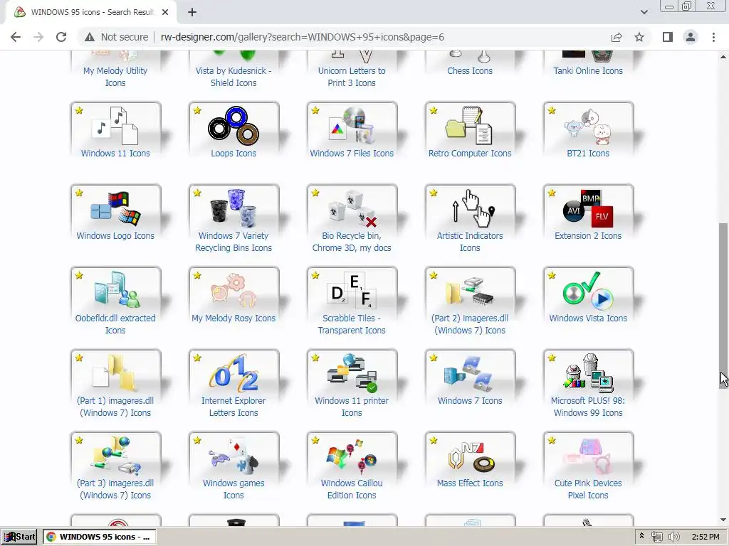Image resolution: width=729 pixels, height=546 pixels.
Task: Click Windows Vista Icons thumbnail
Action: point(588,290)
